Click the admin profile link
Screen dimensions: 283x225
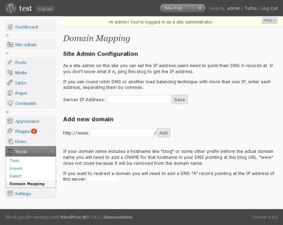pos(233,9)
